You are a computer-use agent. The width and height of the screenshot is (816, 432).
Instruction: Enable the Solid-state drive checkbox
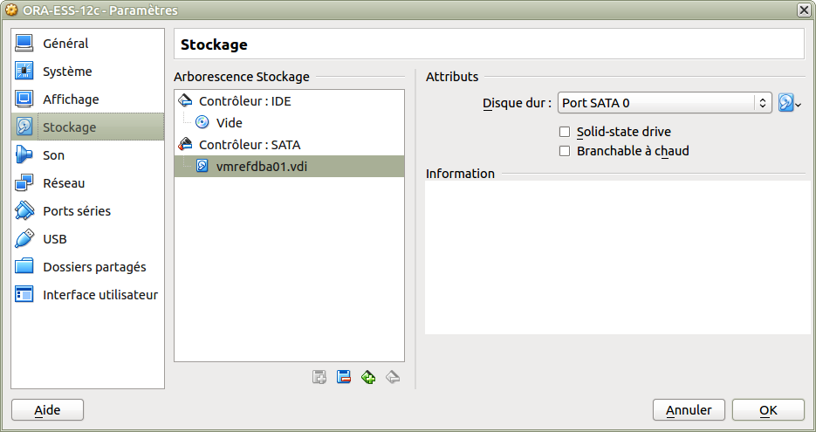point(564,132)
